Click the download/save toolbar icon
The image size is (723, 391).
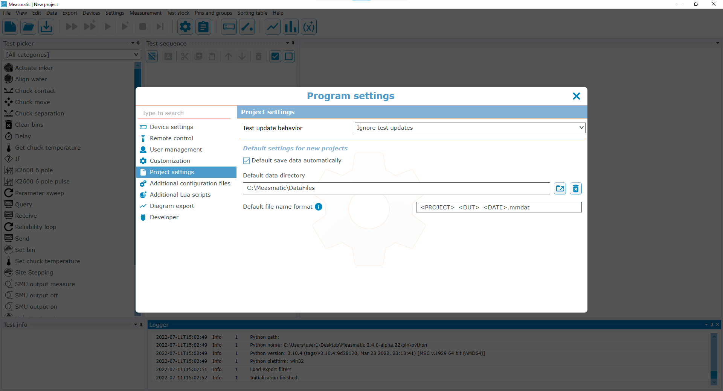click(46, 27)
